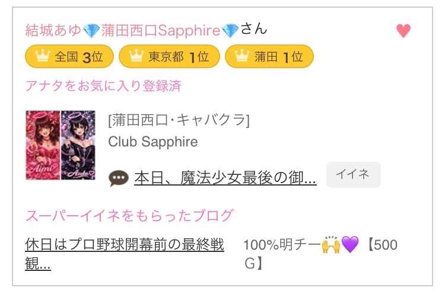Select the 蒲田 1位 ranking badge
This screenshot has height=297, width=445.
(269, 57)
